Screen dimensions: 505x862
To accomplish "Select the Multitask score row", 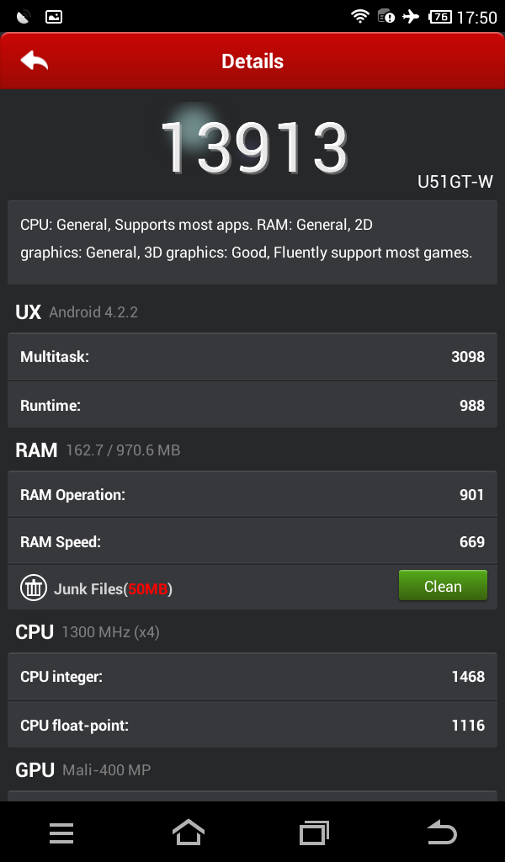I will [252, 357].
